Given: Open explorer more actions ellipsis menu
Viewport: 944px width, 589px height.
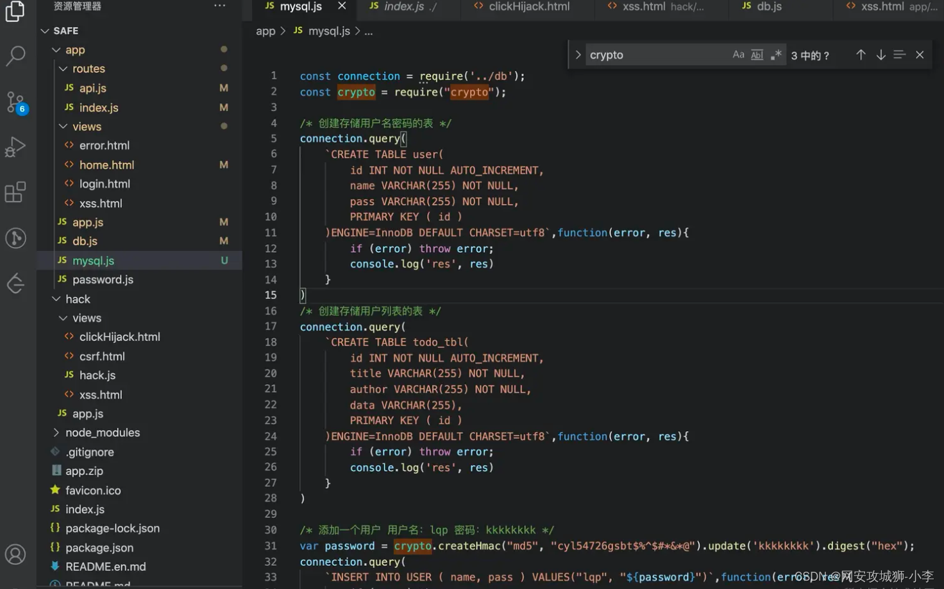Looking at the screenshot, I should click(x=220, y=6).
